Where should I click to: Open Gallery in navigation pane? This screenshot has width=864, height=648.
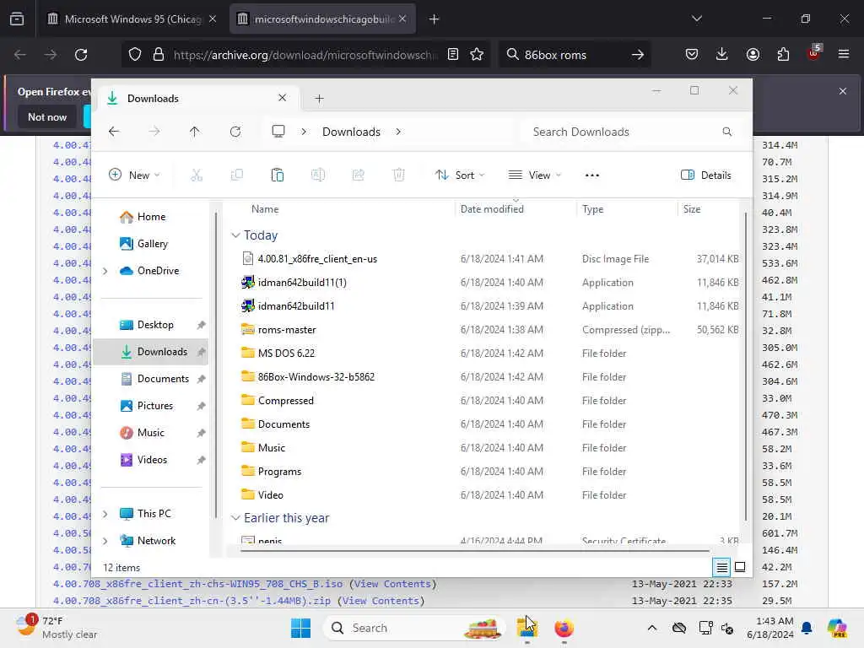point(152,244)
